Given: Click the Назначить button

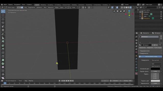Looking at the screenshot, I should tap(142, 48).
